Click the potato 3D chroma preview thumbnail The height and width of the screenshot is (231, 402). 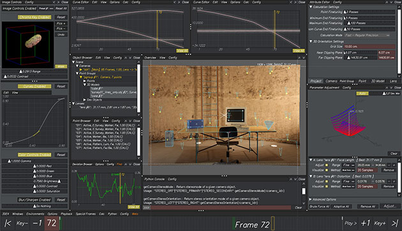[27, 45]
